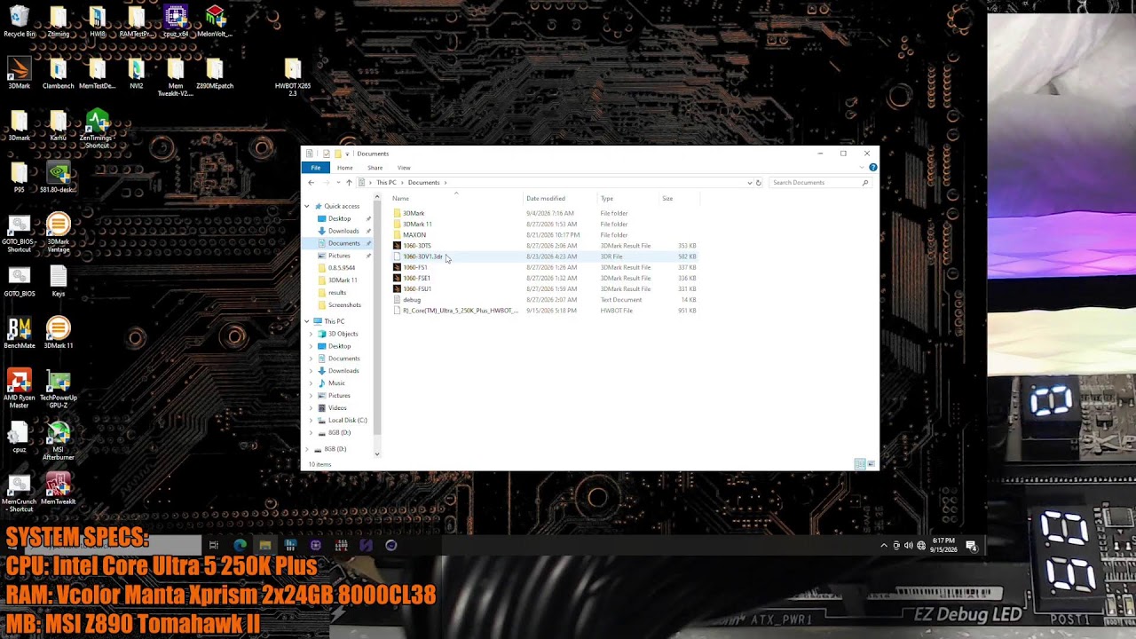Open the Ztiming folder on desktop
Viewport: 1136px width, 639px height.
coord(58,21)
